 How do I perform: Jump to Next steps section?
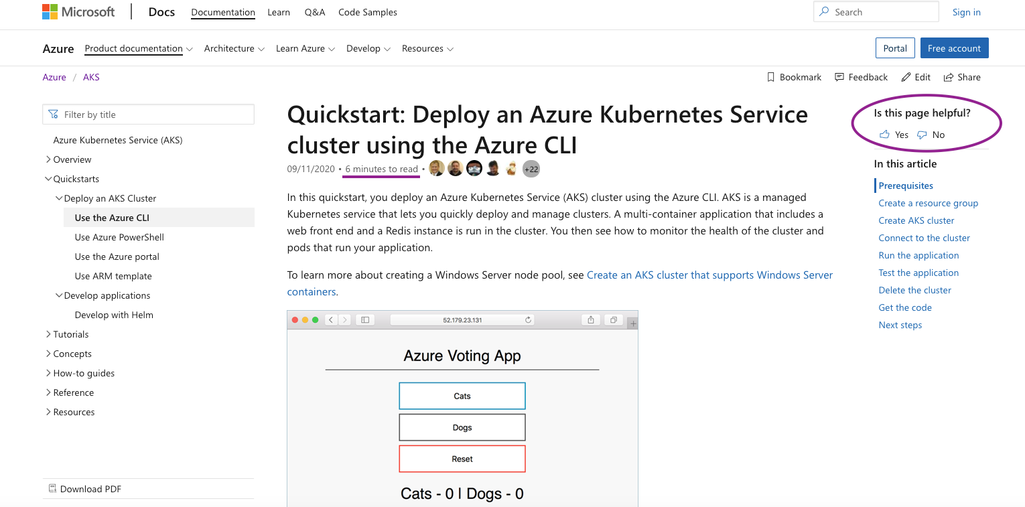click(x=900, y=325)
